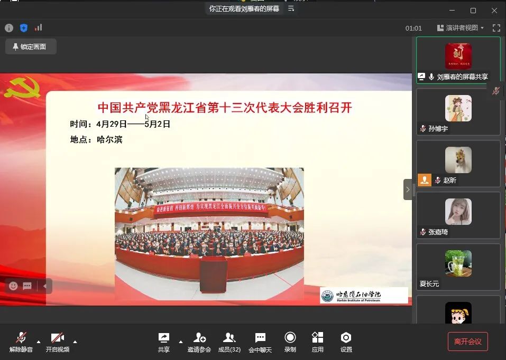This screenshot has height=360, width=506.
Task: Open 设置 settings
Action: click(346, 342)
